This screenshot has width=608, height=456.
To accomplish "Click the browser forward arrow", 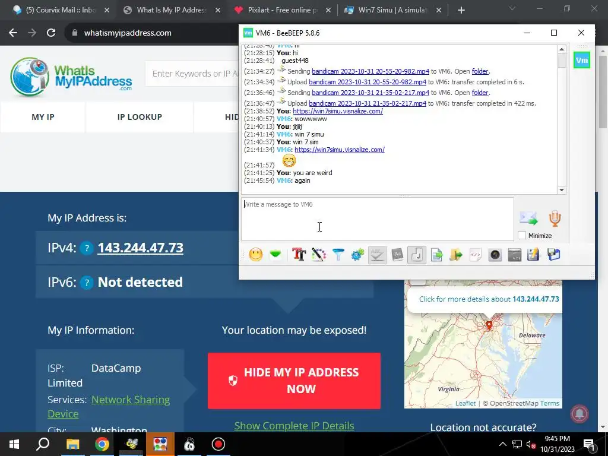I will (32, 33).
